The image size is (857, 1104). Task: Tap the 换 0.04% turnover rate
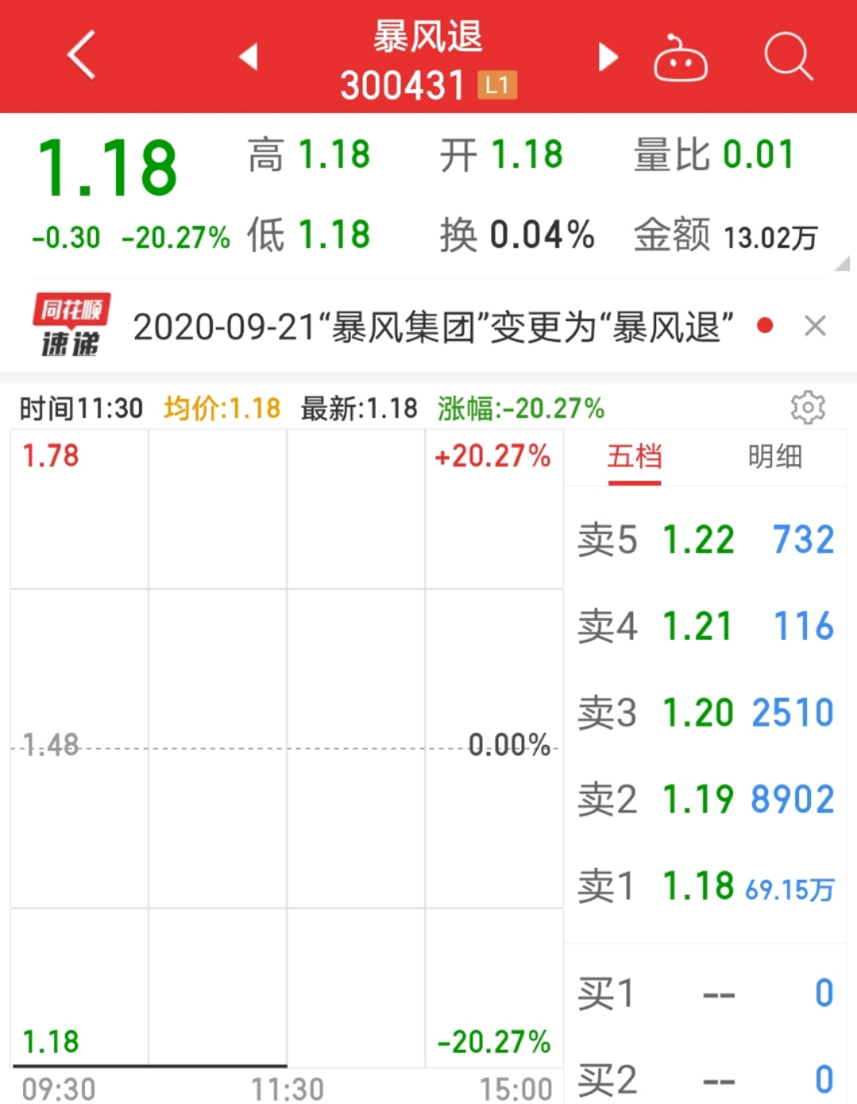pos(517,235)
